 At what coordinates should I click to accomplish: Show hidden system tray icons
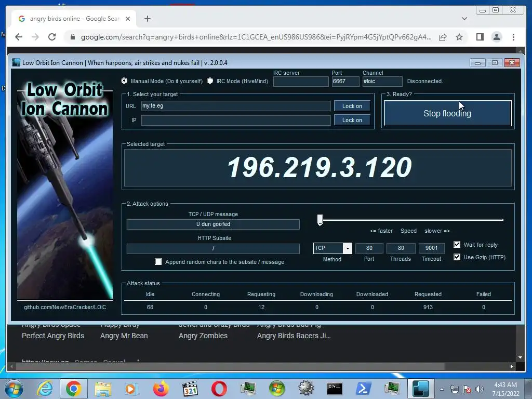(442, 389)
